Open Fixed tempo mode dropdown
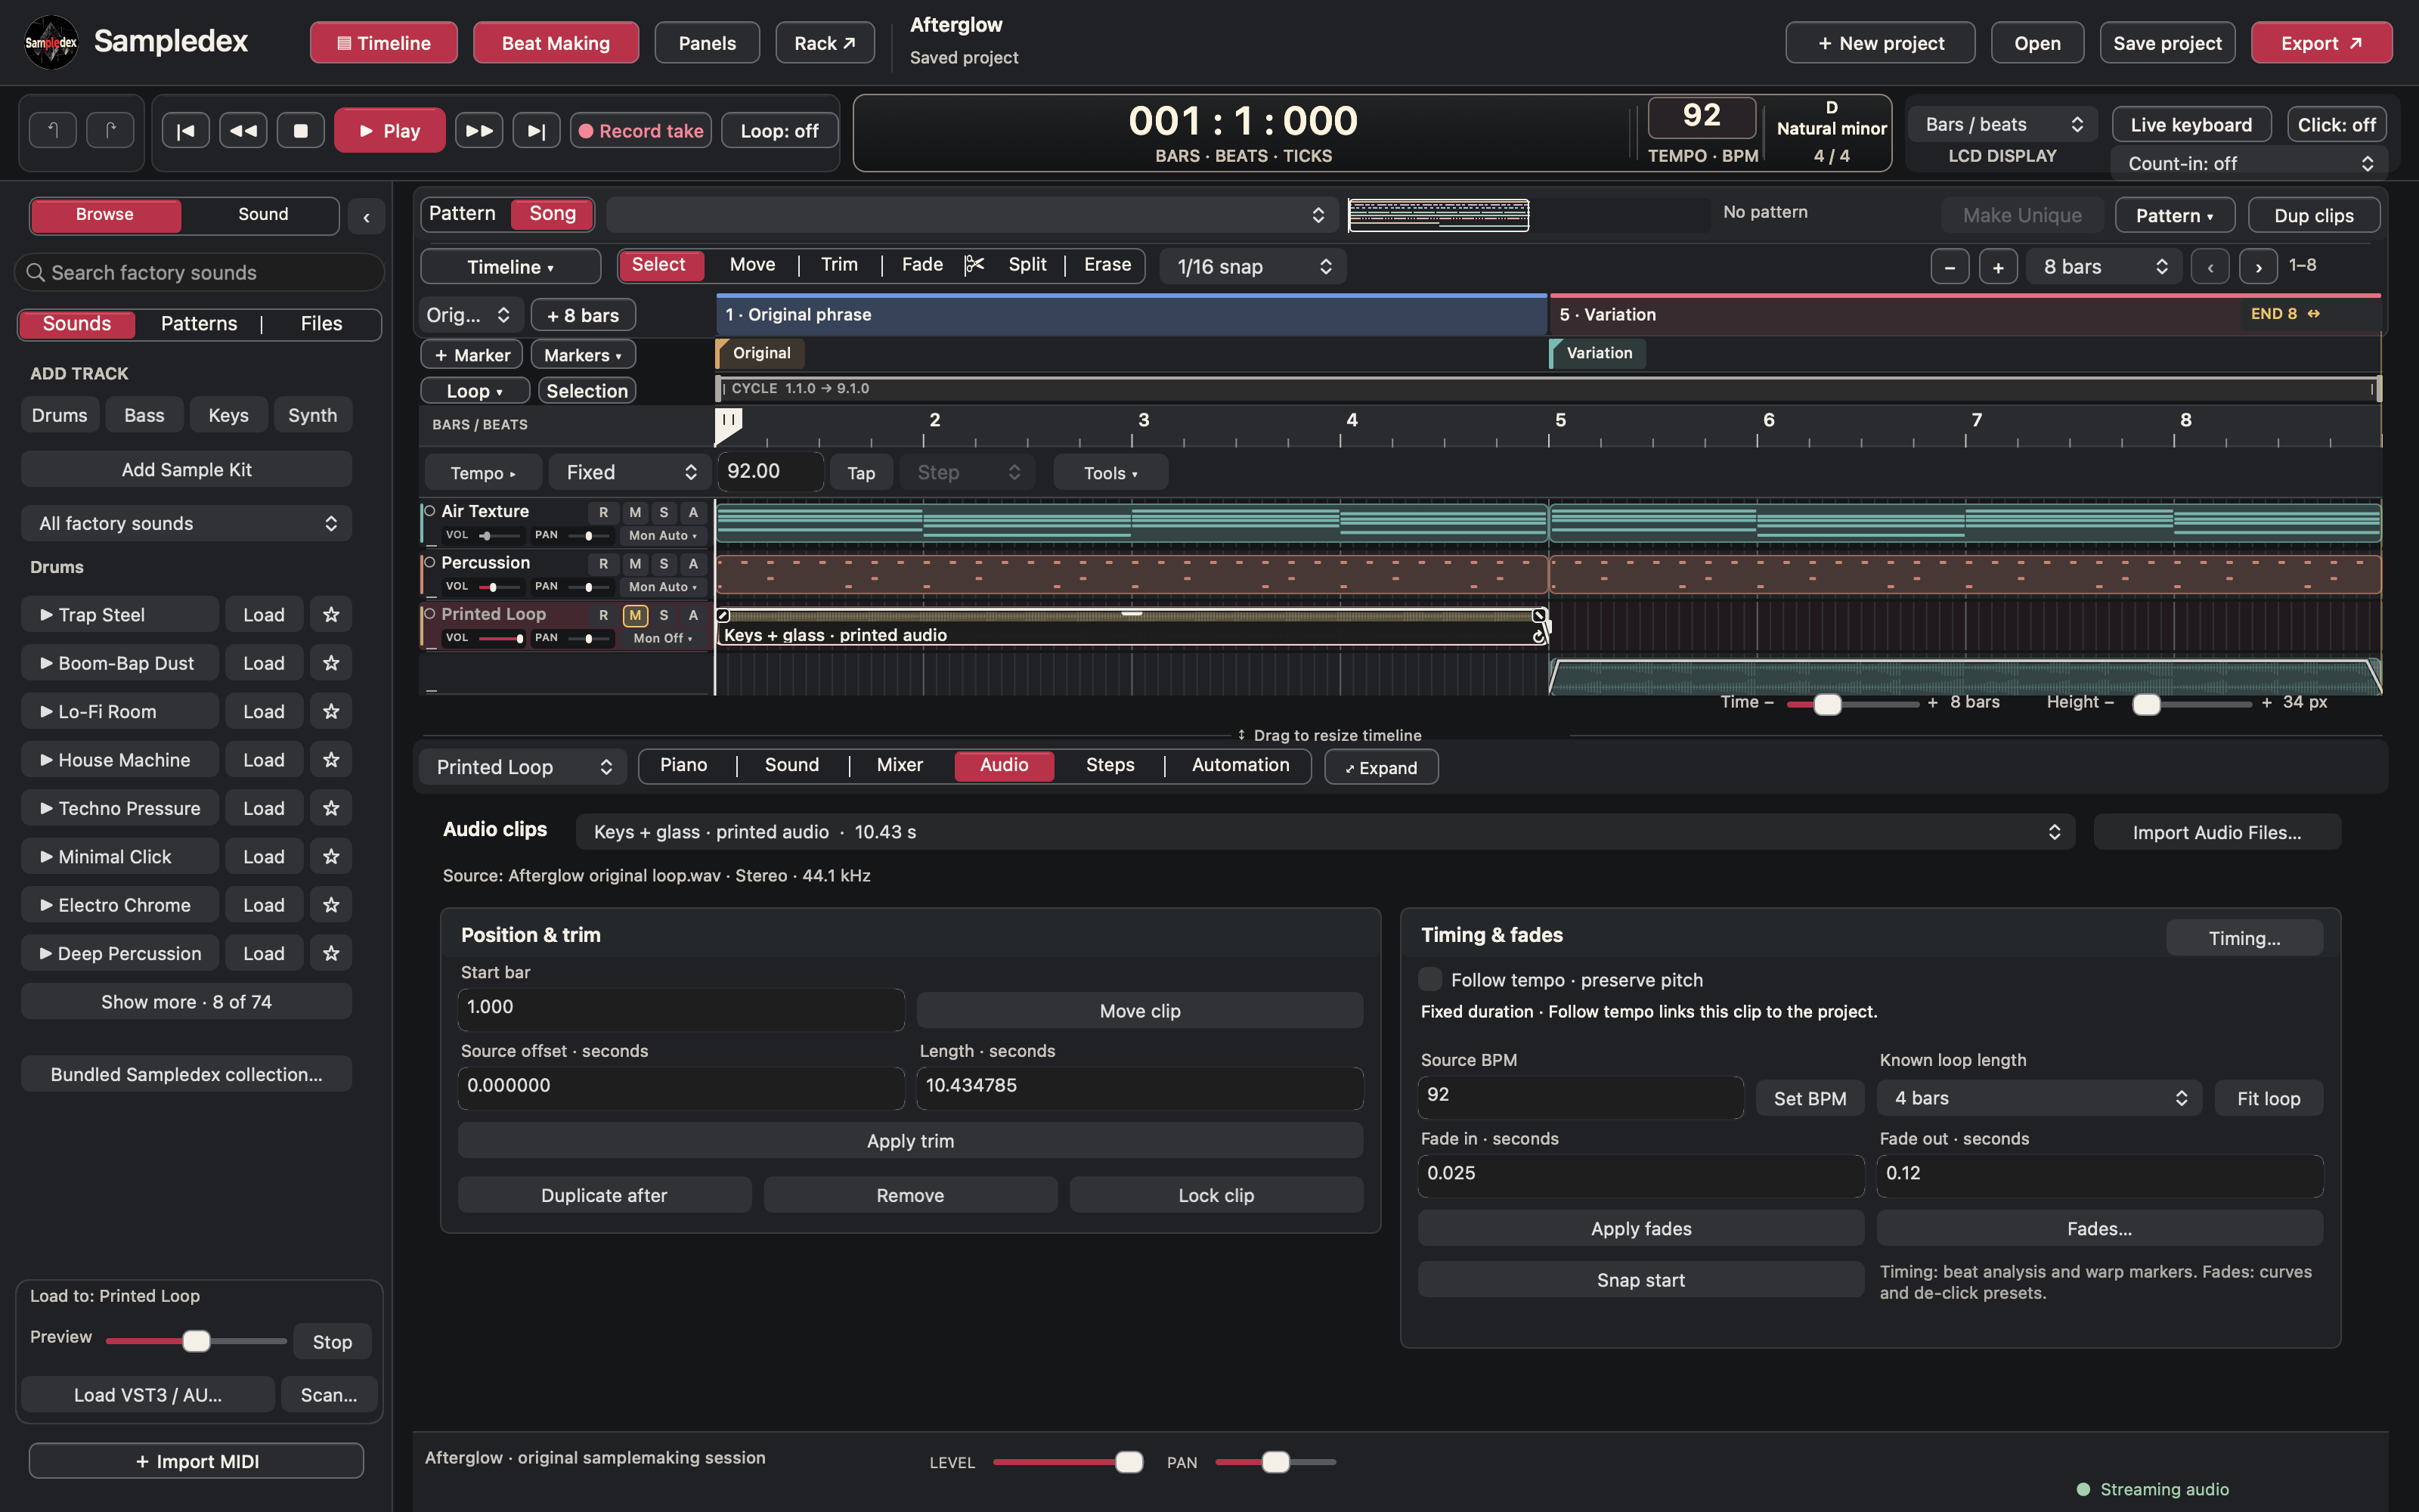Screen dimensions: 2419x1512 click(630, 472)
